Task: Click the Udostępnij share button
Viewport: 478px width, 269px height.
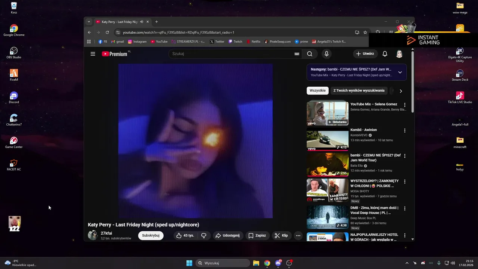Action: click(228, 235)
